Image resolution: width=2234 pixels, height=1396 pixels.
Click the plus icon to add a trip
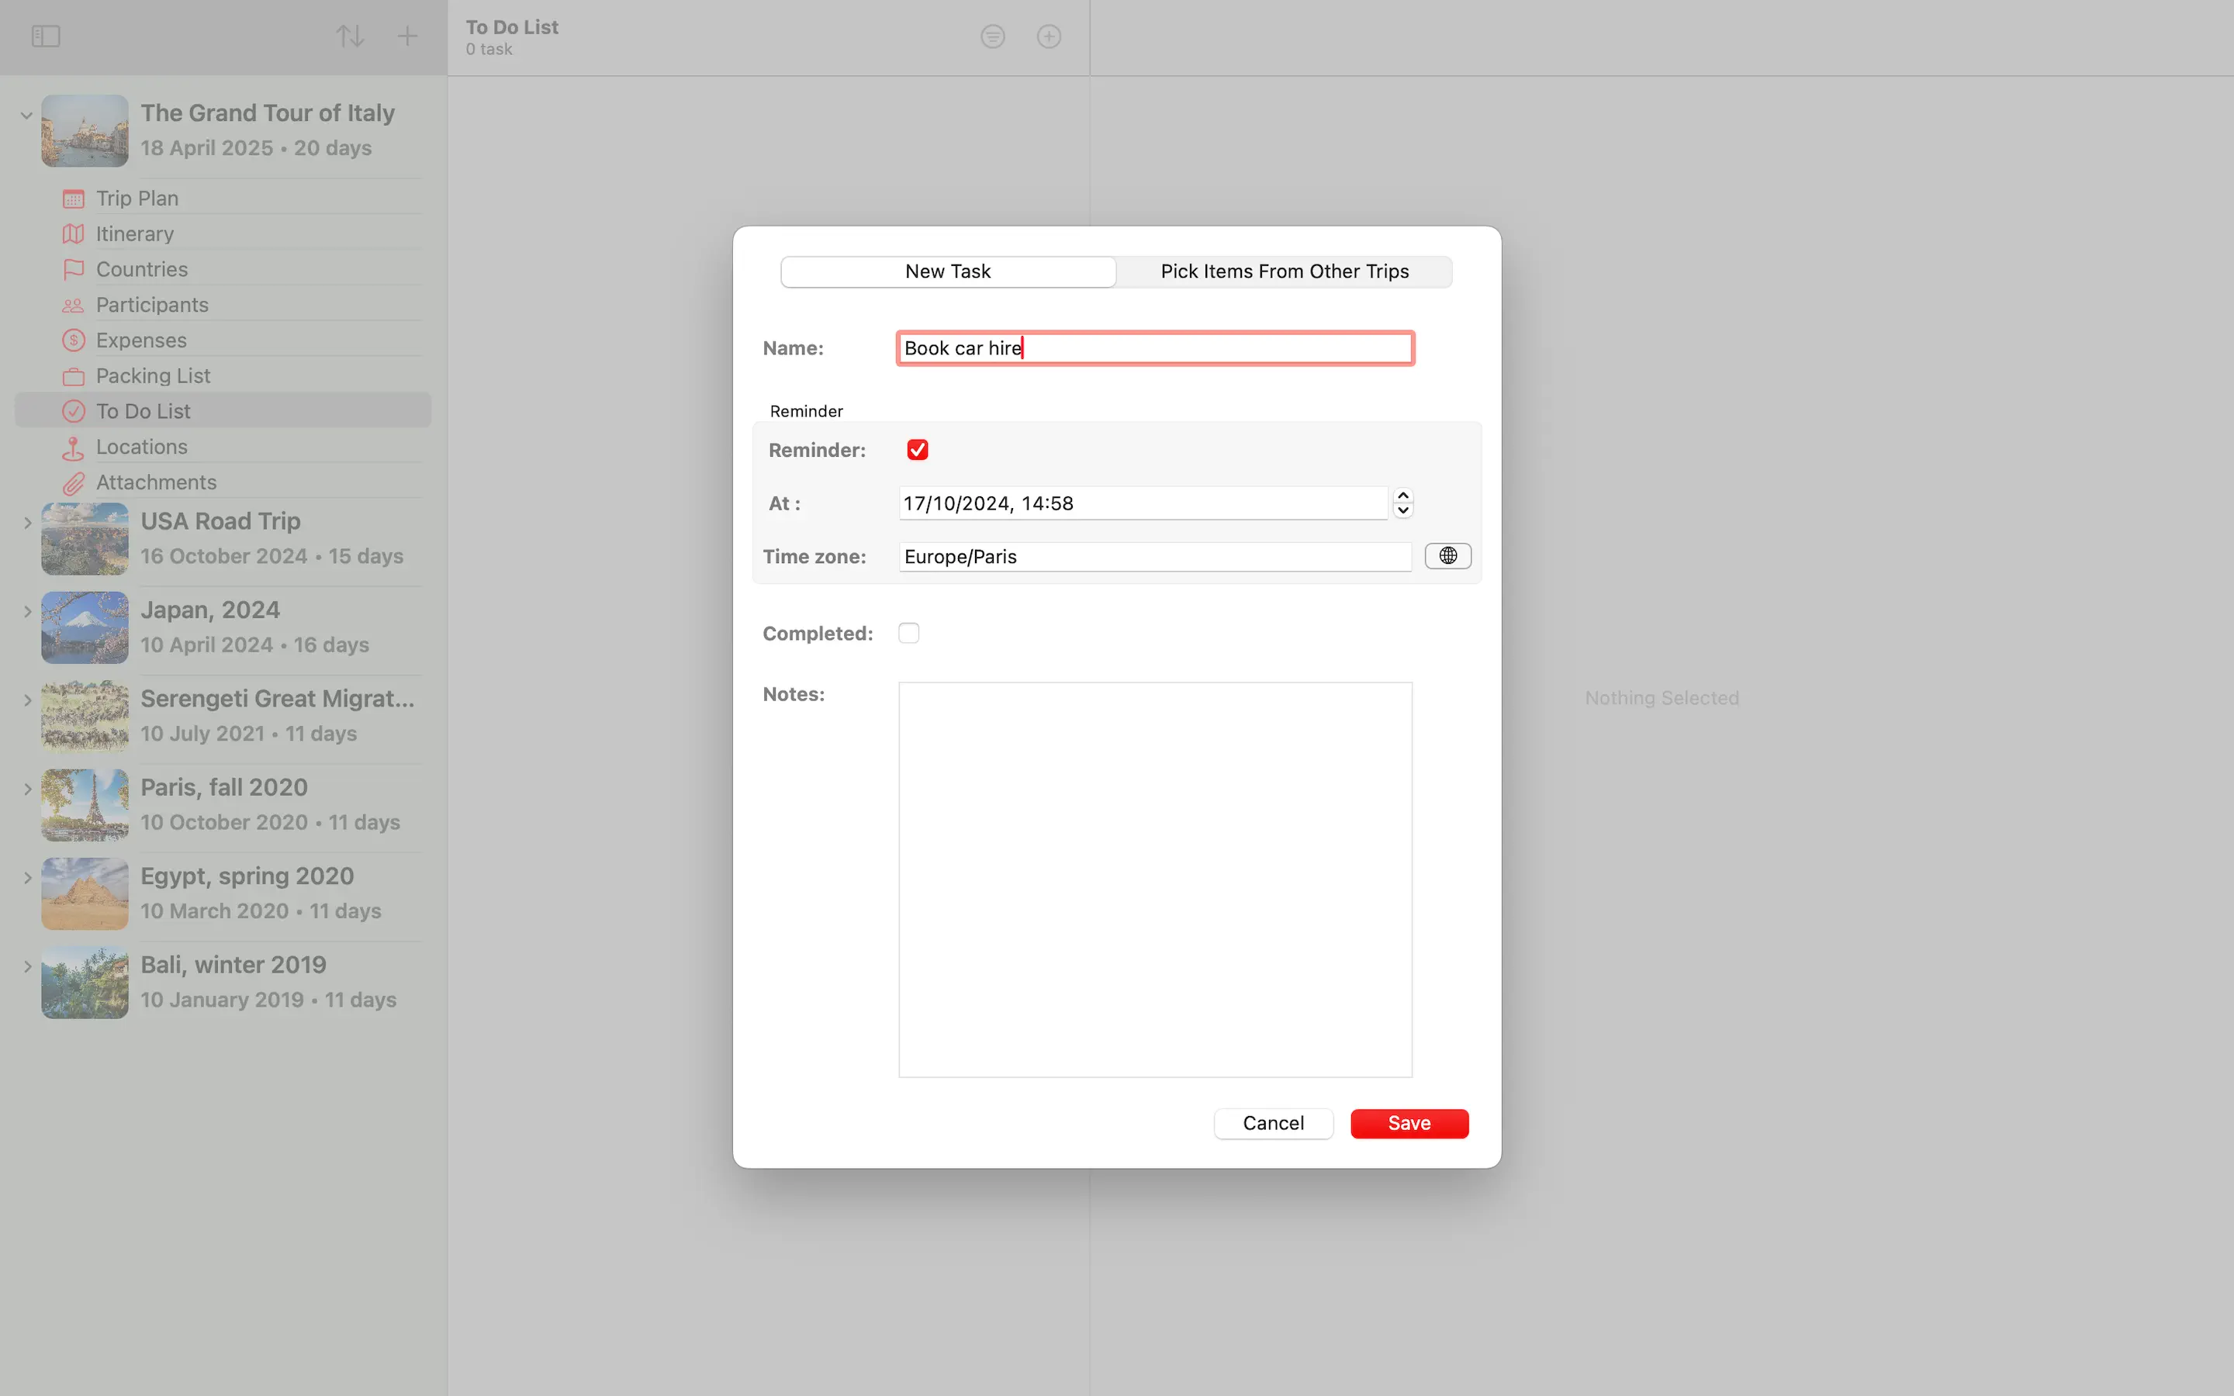click(407, 36)
